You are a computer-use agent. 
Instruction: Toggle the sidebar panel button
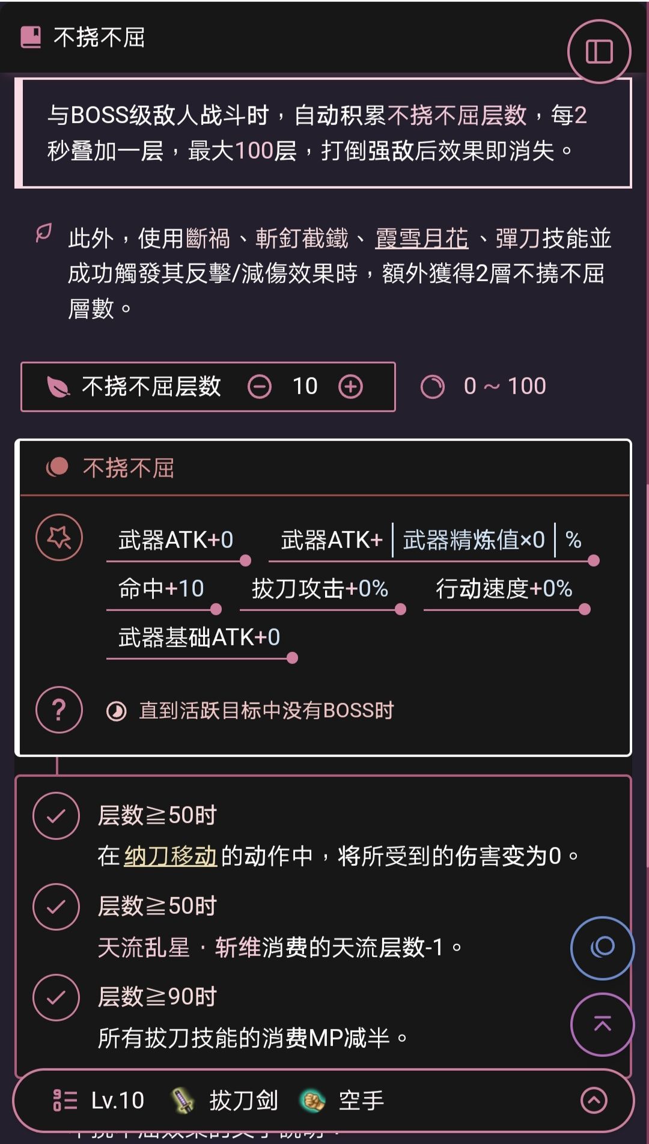click(x=599, y=52)
